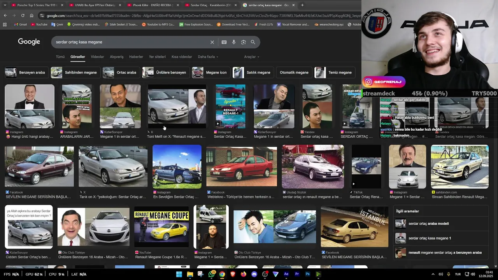Search by image using the Lens icon
This screenshot has width=498, height=280.
tap(244, 42)
